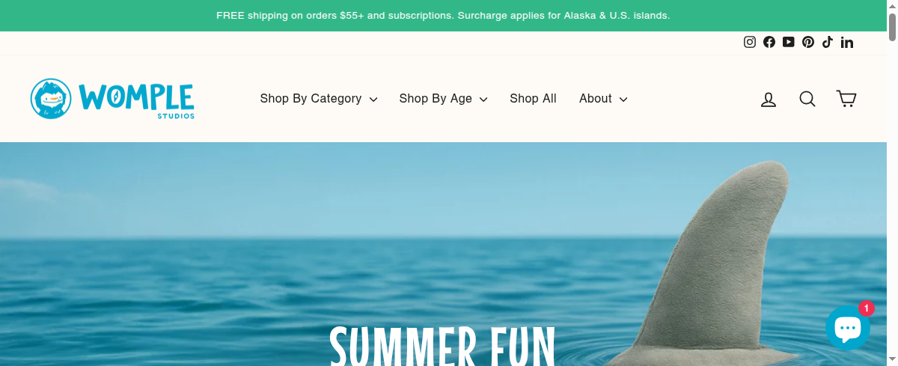Open the Instagram social link
The image size is (898, 366).
[x=750, y=42]
